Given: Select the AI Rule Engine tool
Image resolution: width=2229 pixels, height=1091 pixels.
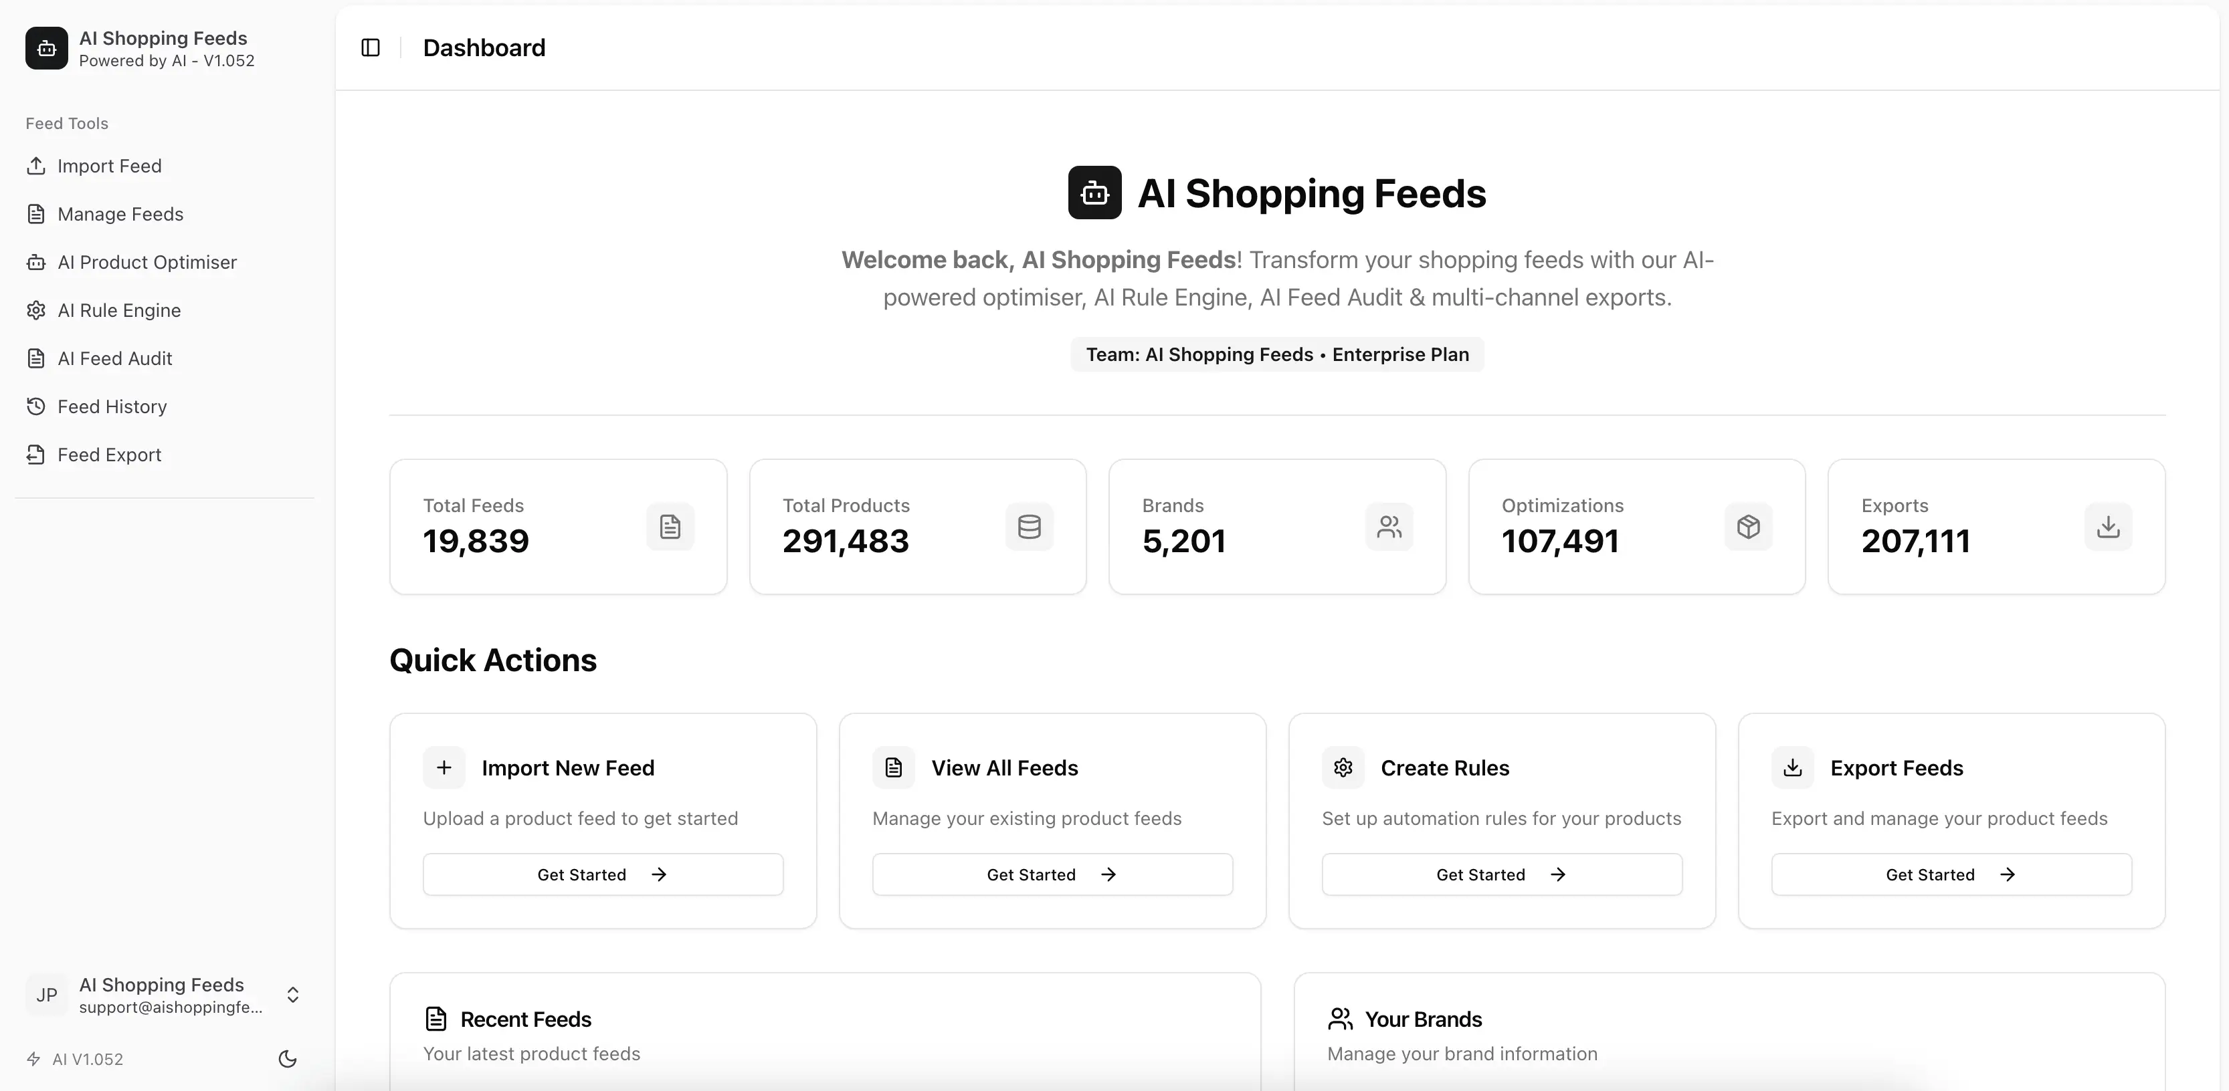Looking at the screenshot, I should [118, 310].
